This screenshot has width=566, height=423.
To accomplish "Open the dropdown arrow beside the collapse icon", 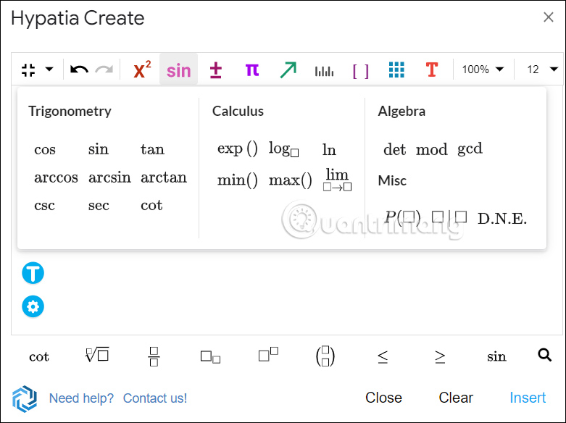I will click(x=49, y=69).
